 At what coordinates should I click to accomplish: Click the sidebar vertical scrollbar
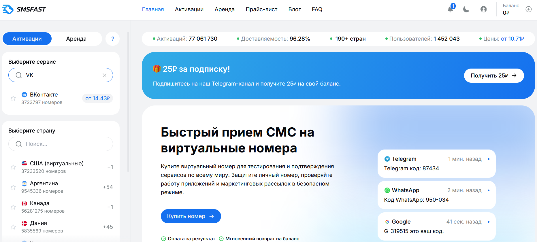pos(128,101)
